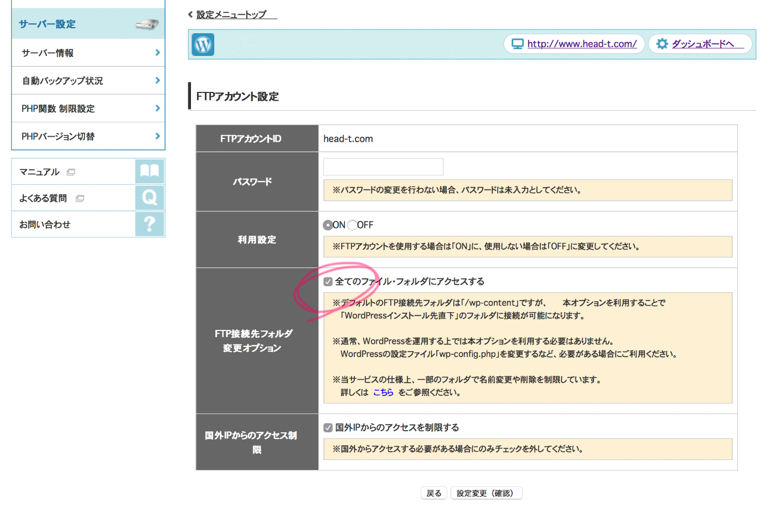Click こちら link in folder option notes
Screen dimensions: 775x517
pyautogui.click(x=383, y=392)
